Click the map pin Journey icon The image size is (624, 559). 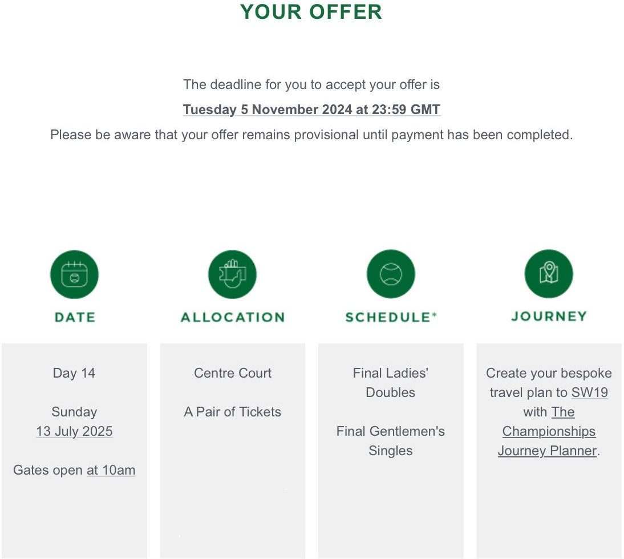(x=549, y=274)
